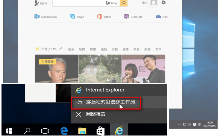Open the OneNote icon link
The width and height of the screenshot is (218, 137).
pos(127,17)
